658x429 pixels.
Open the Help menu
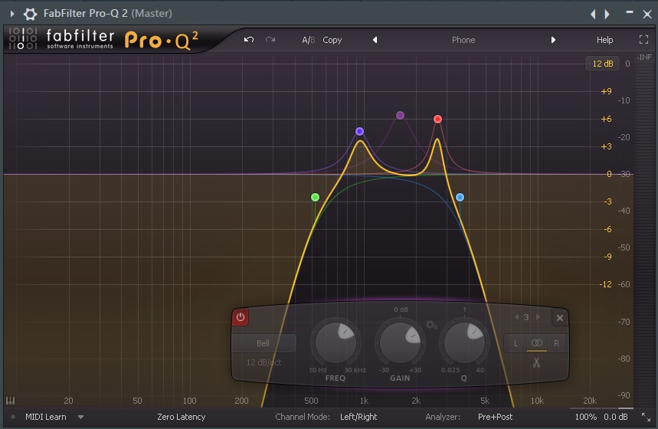coord(604,40)
